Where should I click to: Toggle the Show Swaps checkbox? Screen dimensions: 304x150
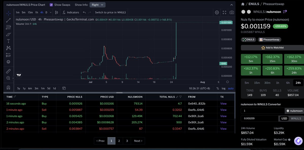[51, 5]
